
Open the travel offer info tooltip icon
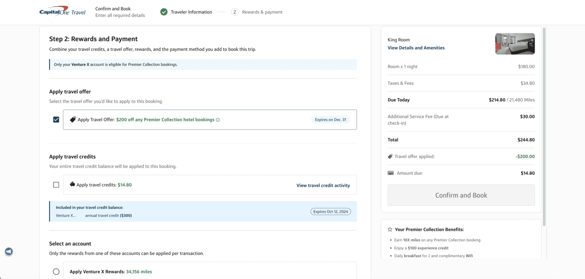pyautogui.click(x=218, y=120)
